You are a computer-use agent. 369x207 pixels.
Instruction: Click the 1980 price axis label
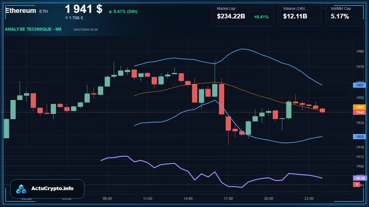pos(360,51)
